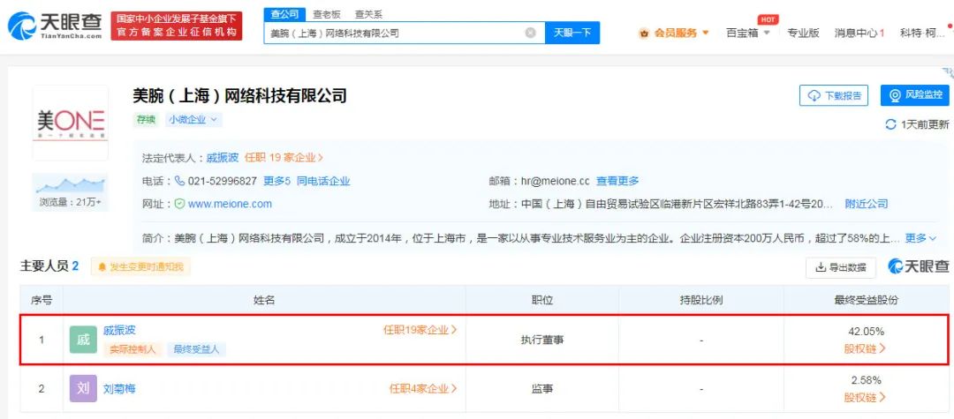The image size is (954, 419).
Task: Click the 刘 avatar icon in row 2
Action: [83, 389]
